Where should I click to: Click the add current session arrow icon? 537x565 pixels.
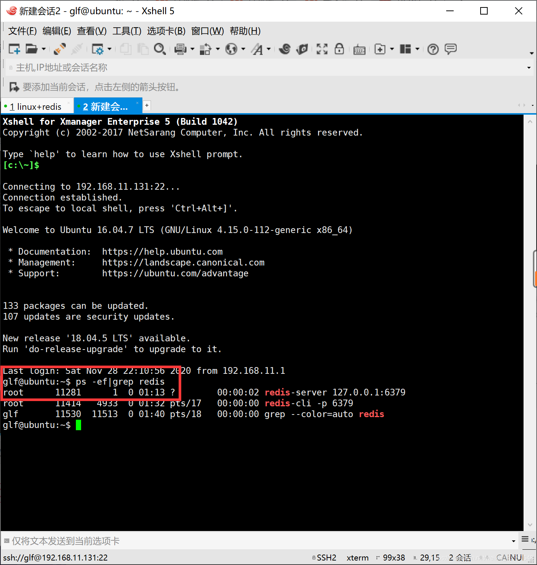click(14, 87)
